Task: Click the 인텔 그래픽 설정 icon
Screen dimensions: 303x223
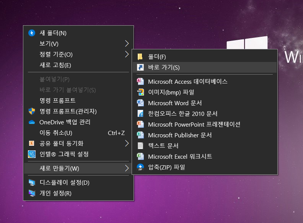Action: 32,154
